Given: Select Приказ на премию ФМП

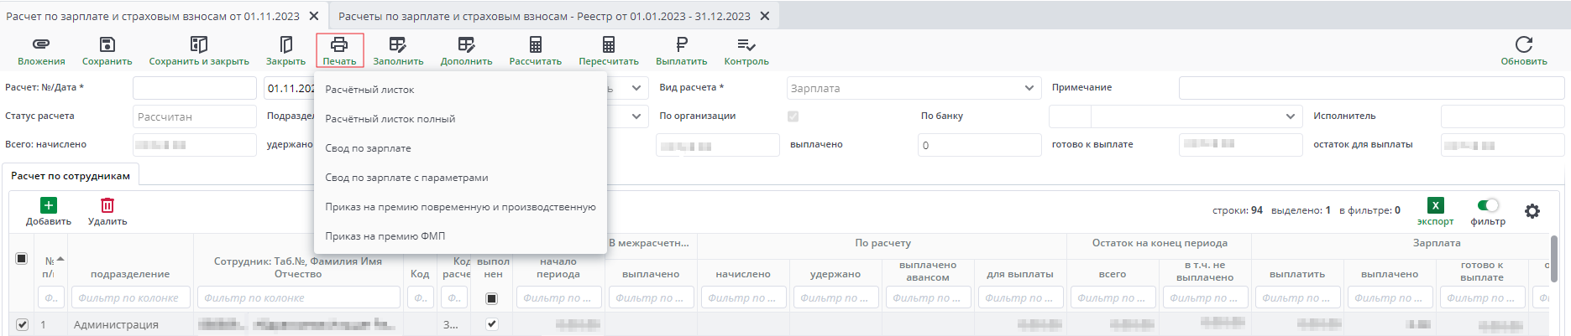Looking at the screenshot, I should (460, 236).
